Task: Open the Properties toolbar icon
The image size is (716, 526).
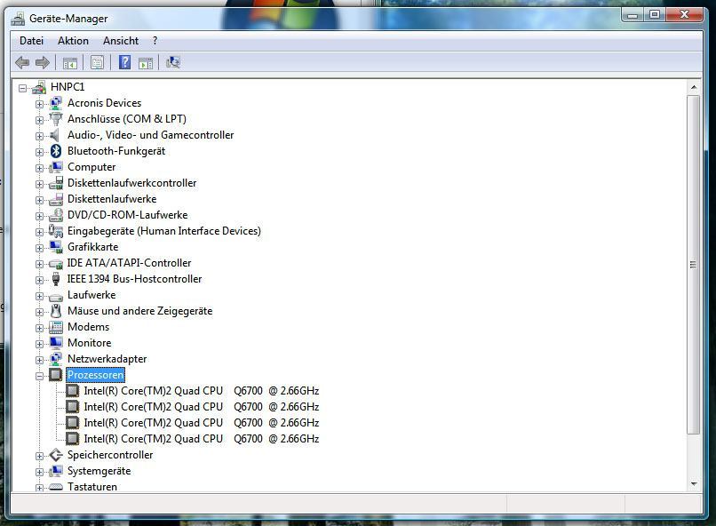Action: 97,62
